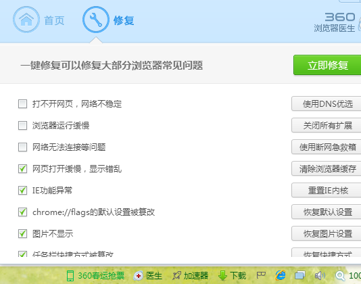The height and width of the screenshot is (284, 361).
Task: Click the 一键修复可以修复大部分浏览器常见问题 heading
Action: 112,66
